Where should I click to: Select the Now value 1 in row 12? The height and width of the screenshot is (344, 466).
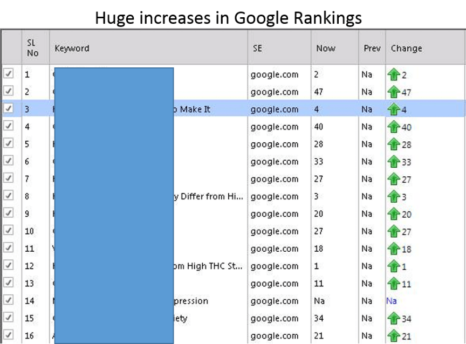[x=316, y=266]
